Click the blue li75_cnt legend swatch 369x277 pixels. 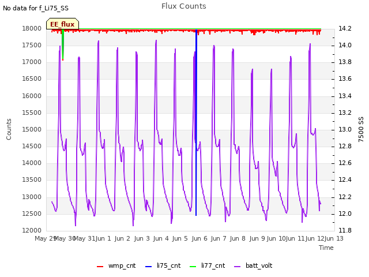(149, 267)
